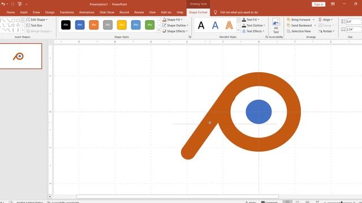Apply the green Abc shape style
The image size is (362, 203).
click(149, 25)
